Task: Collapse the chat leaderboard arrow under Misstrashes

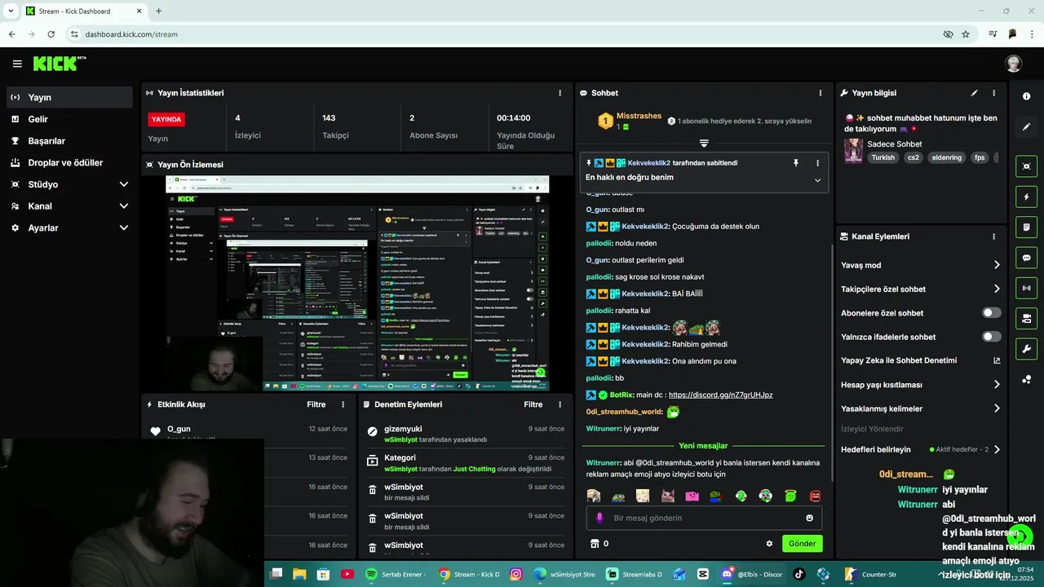Action: (704, 143)
